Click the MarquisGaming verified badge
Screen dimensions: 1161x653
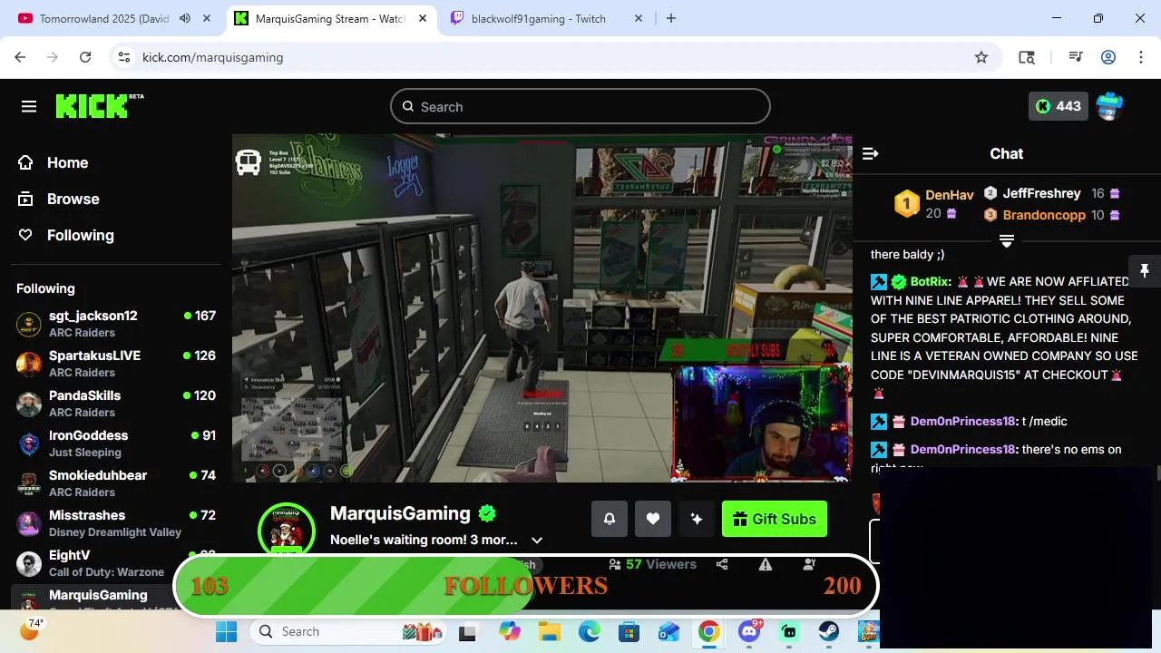487,513
